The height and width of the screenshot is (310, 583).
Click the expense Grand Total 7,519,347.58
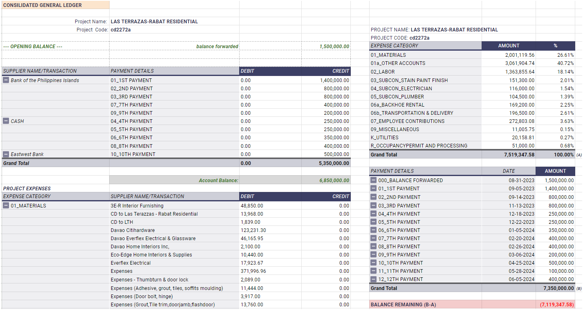[x=509, y=155]
